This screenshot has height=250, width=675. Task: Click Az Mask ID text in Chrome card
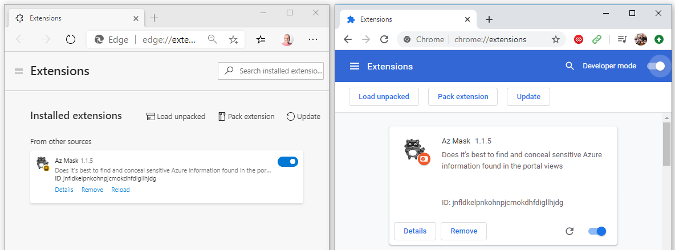pos(502,202)
